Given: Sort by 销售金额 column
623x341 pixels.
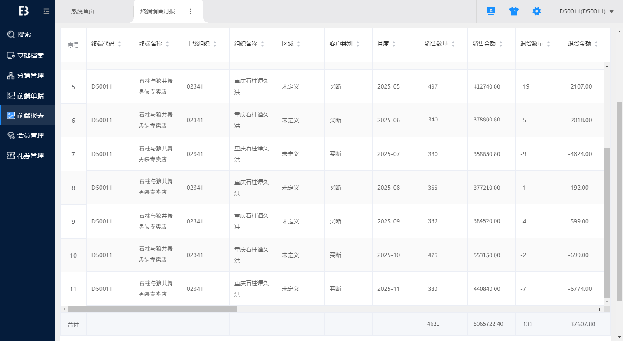Looking at the screenshot, I should click(x=501, y=44).
